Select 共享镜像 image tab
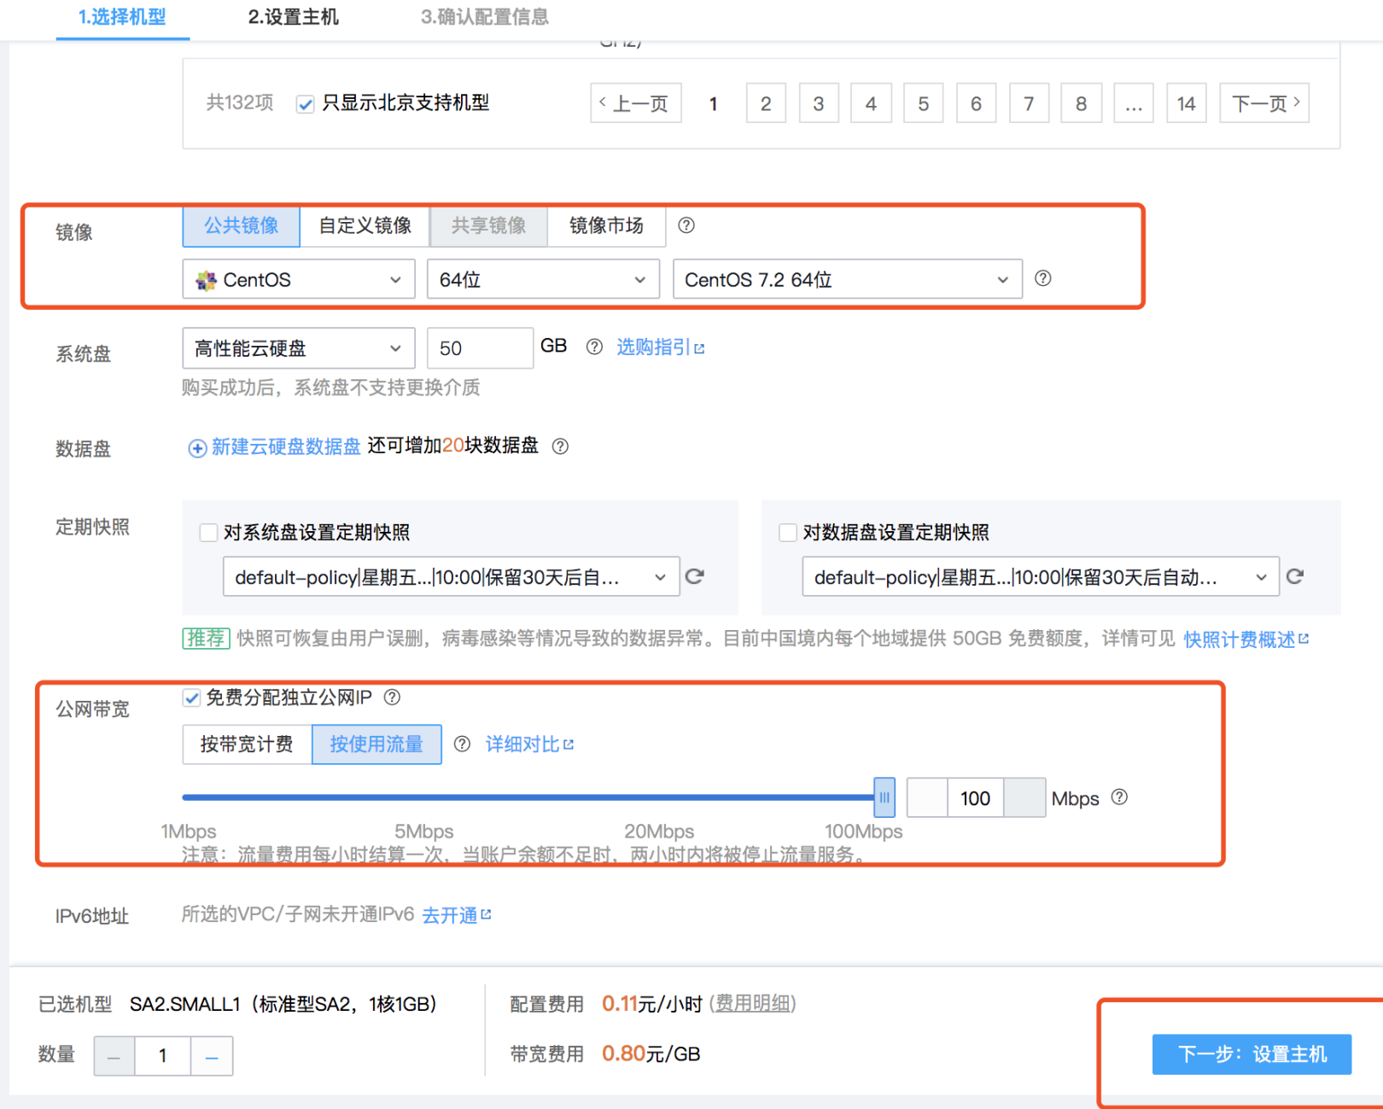 tap(488, 226)
